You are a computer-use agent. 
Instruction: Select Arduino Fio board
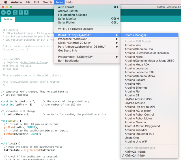point(149,91)
